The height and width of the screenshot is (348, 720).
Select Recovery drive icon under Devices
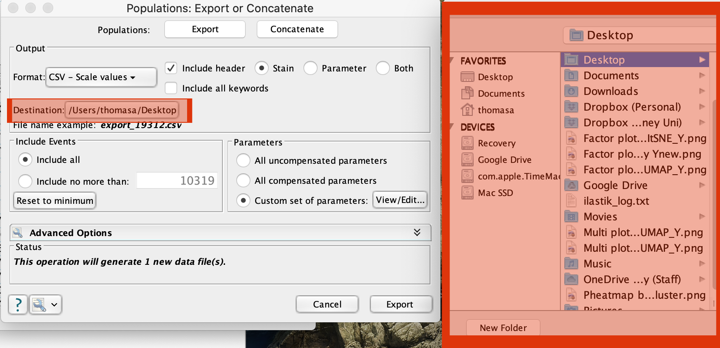point(467,143)
